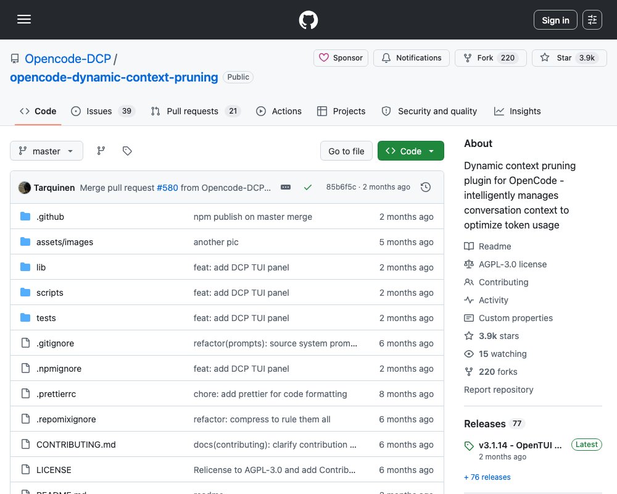The image size is (617, 494).
Task: Switch to the Code tab
Action: pos(38,111)
